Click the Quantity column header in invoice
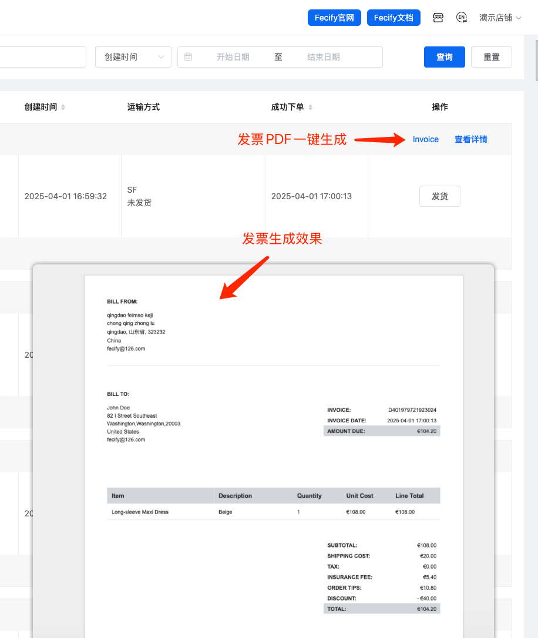This screenshot has width=538, height=638. click(309, 496)
